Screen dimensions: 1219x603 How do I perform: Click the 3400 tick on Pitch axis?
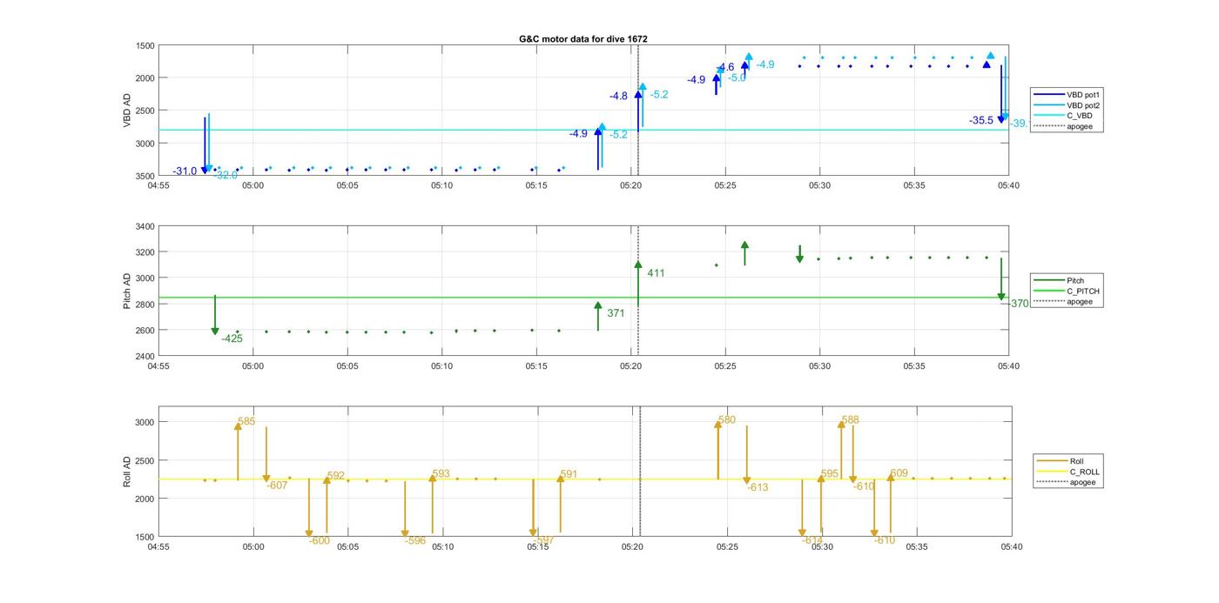coord(145,227)
